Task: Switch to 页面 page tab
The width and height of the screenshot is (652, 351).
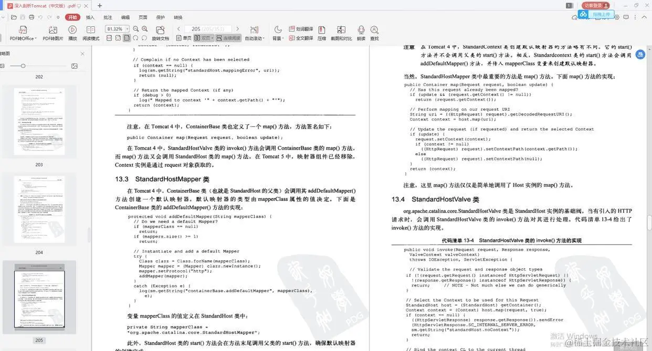Action: pos(143,17)
